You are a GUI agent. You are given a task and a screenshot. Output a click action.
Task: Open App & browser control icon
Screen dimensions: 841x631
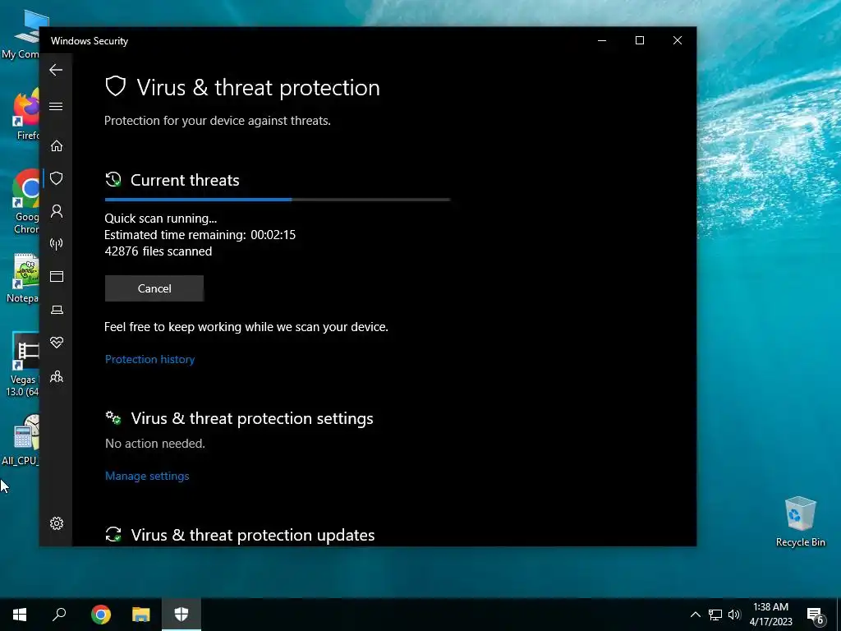coord(57,276)
